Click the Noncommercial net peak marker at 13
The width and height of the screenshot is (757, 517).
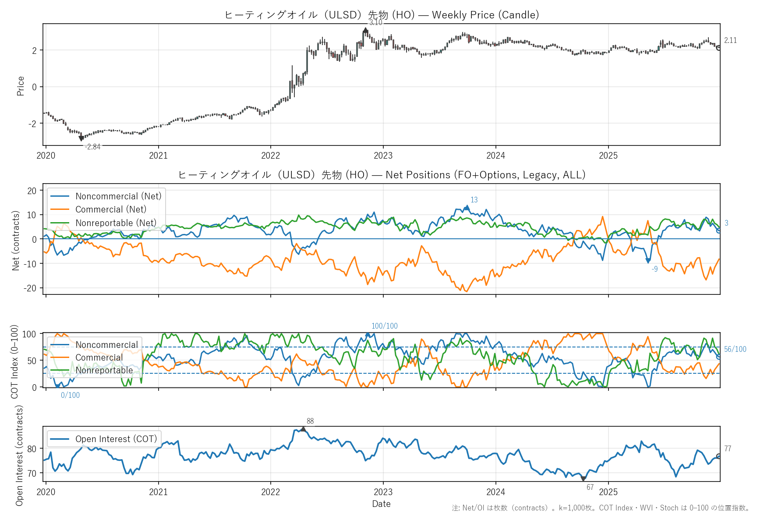point(467,208)
